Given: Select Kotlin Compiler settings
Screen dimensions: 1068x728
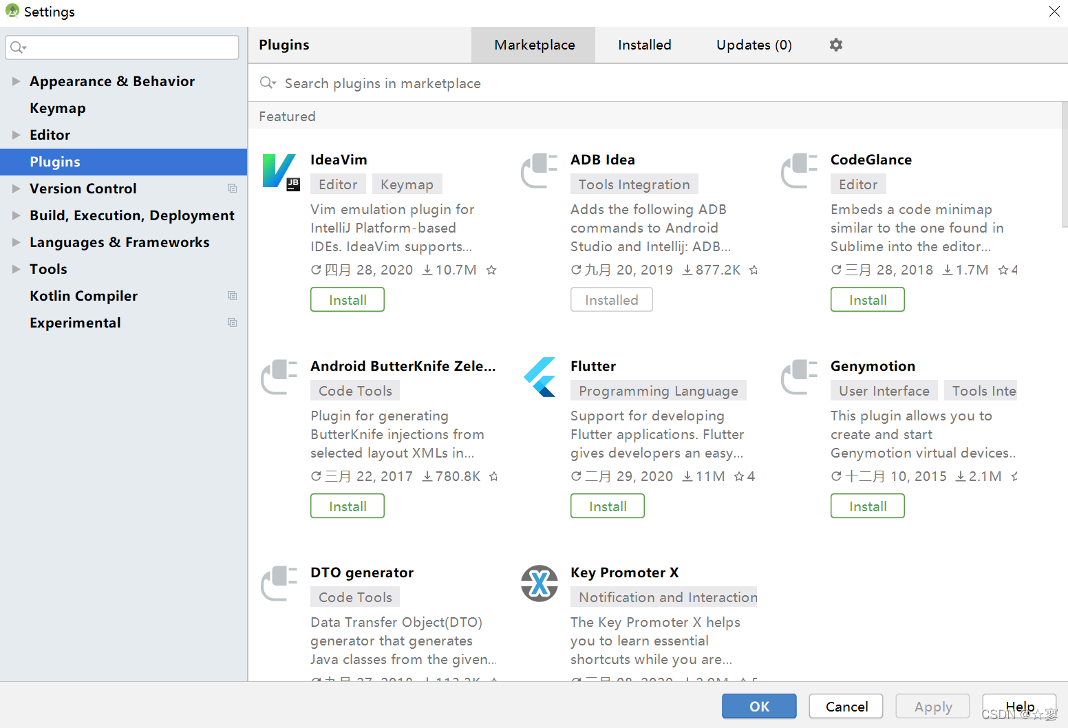Looking at the screenshot, I should tap(124, 296).
